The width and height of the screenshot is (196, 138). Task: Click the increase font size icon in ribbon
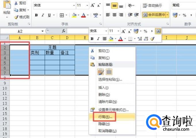click(x=93, y=5)
